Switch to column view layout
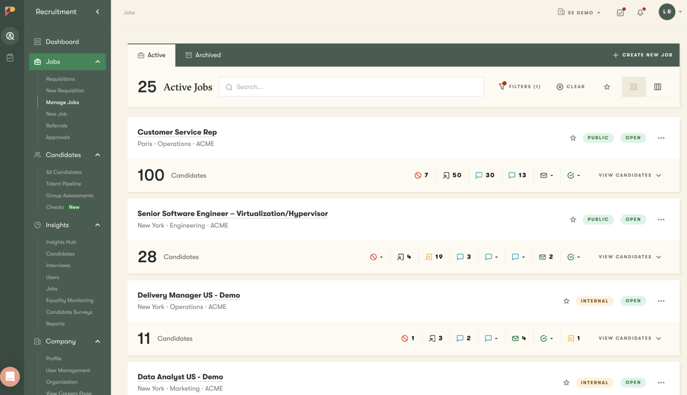Screen dimensions: 687x395 (x=658, y=87)
